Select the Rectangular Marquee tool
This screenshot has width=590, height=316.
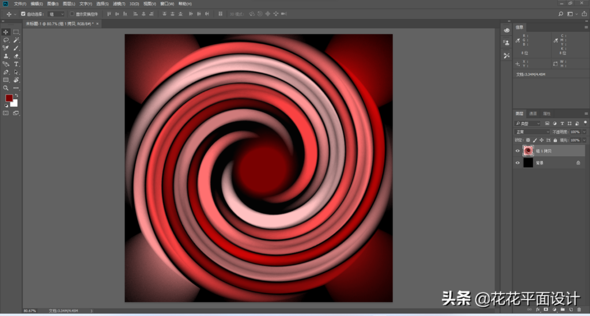[16, 32]
